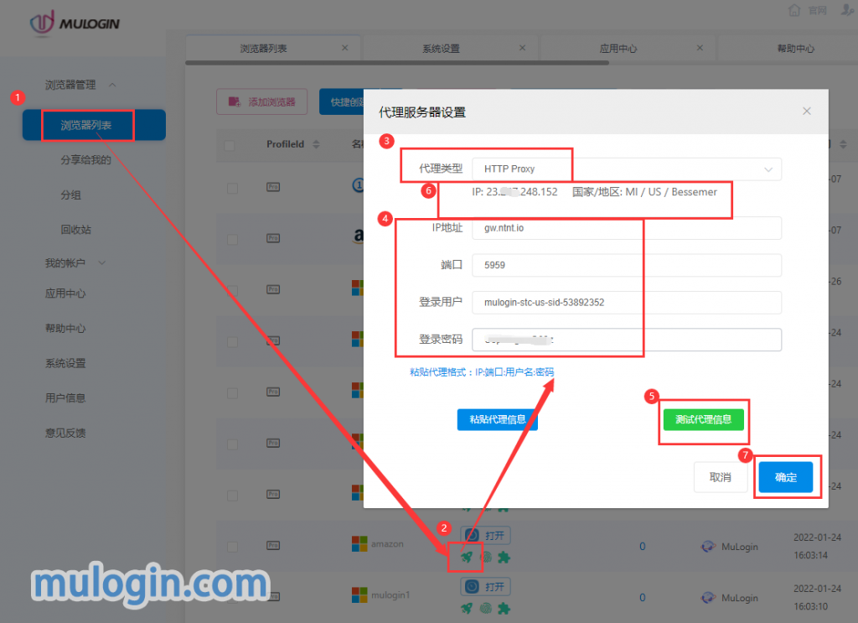
Task: Select 回收站 in the sidebar
Action: point(76,230)
